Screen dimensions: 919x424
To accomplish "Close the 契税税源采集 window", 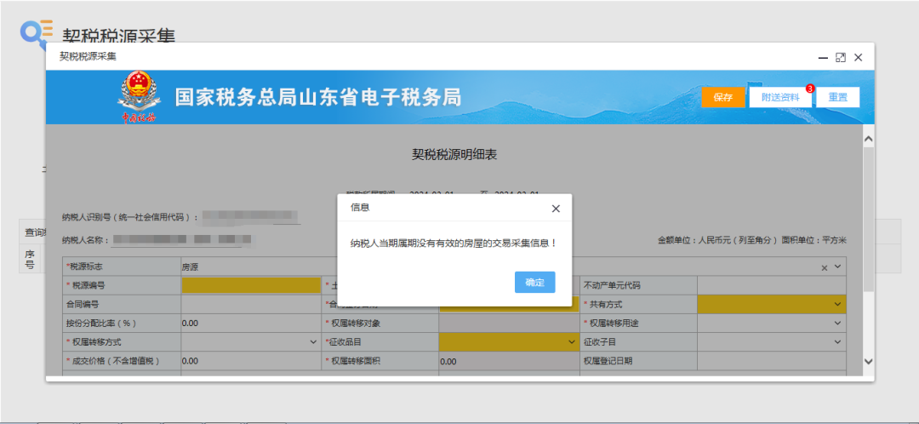I will (858, 58).
